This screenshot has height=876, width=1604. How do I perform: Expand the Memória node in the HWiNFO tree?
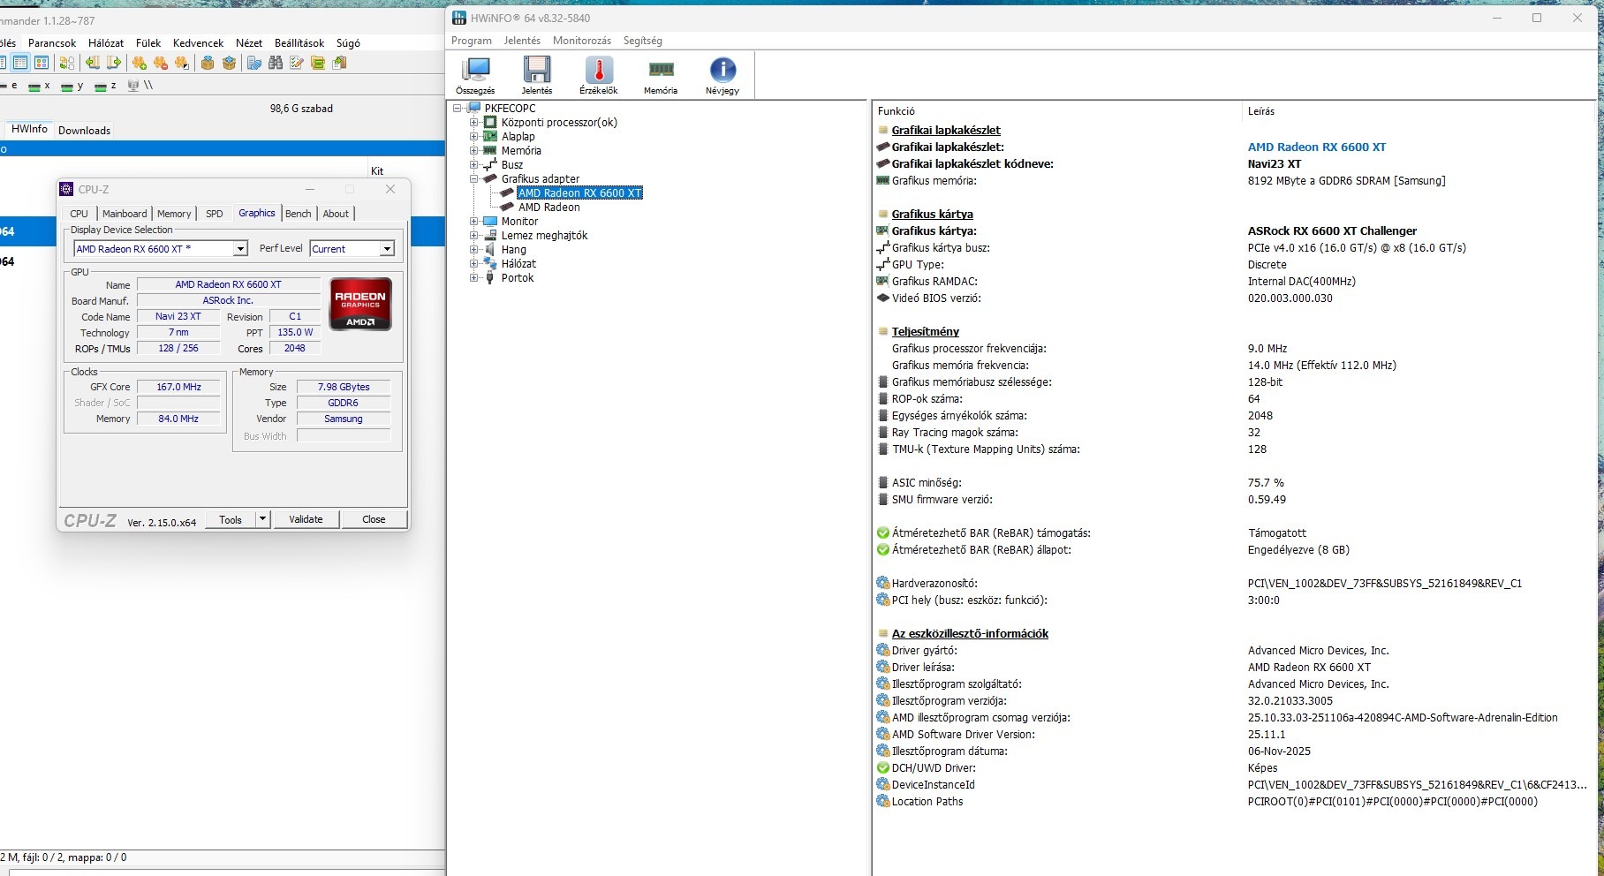474,151
